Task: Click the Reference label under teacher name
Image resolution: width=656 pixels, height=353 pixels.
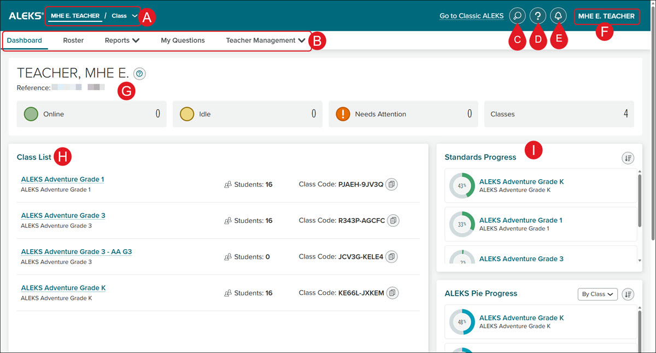Action: [33, 87]
